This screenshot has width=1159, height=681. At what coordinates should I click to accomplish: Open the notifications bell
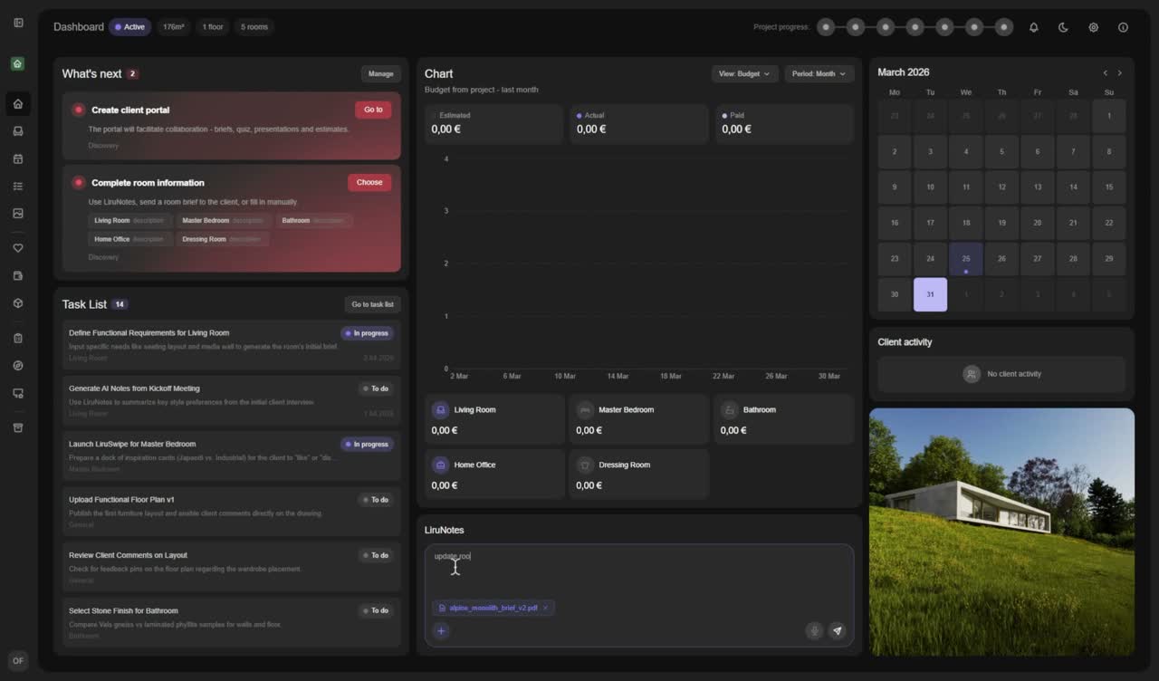click(1033, 27)
